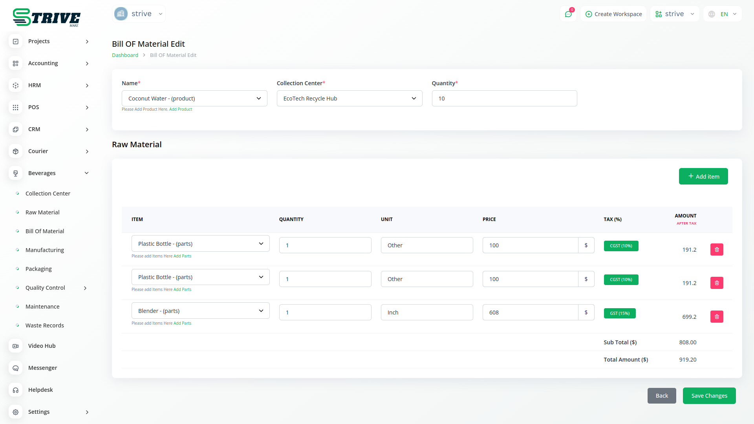Screen dimensions: 754x424
Task: Collapse the Beverages menu
Action: coord(86,173)
